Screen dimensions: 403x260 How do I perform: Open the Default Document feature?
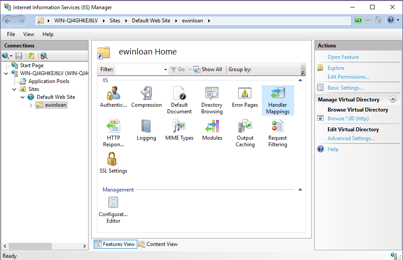pyautogui.click(x=179, y=101)
